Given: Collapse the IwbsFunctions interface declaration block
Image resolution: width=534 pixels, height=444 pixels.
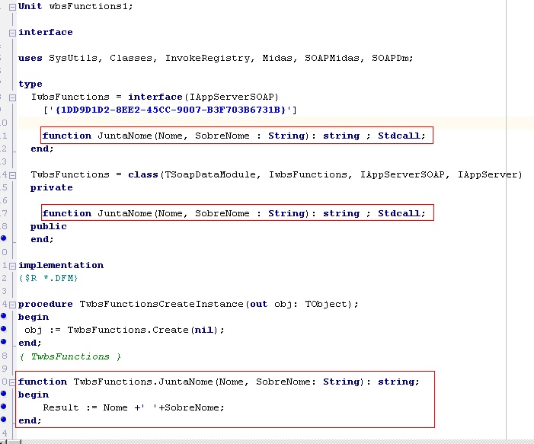Looking at the screenshot, I should pos(12,97).
